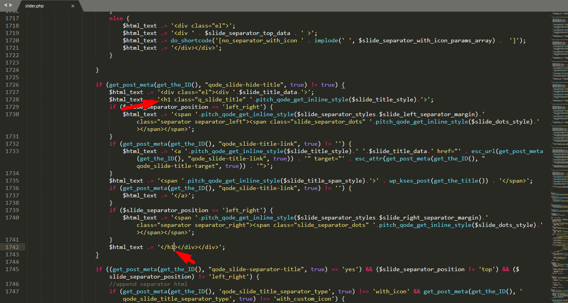The height and width of the screenshot is (303, 568).
Task: Click line number 1717 in the gutter
Action: coord(12,18)
